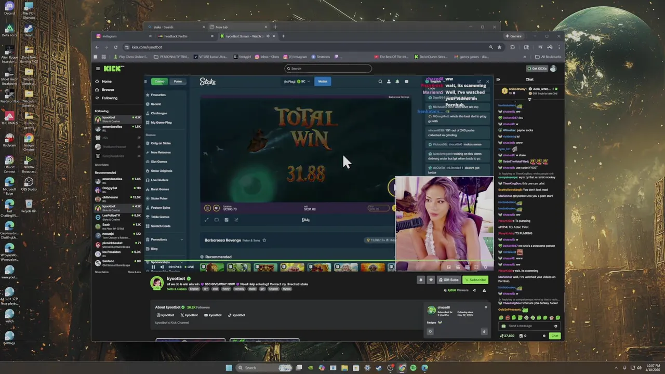
Task: Share the kyootbot stream via share icon
Action: (x=474, y=290)
